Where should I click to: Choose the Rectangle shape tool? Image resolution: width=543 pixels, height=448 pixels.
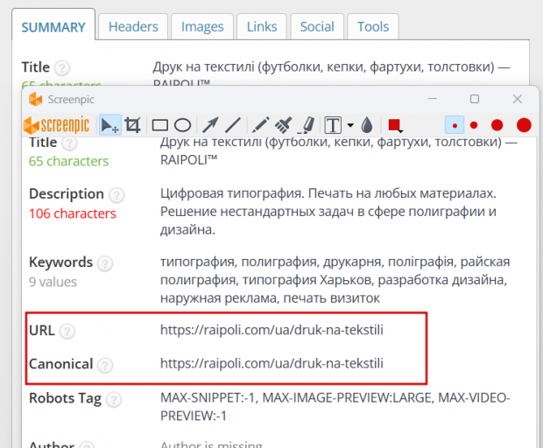pyautogui.click(x=159, y=125)
